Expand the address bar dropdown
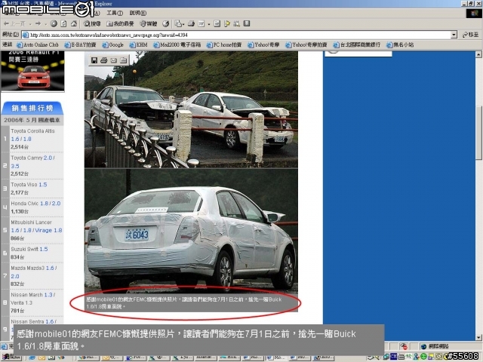 [454, 35]
